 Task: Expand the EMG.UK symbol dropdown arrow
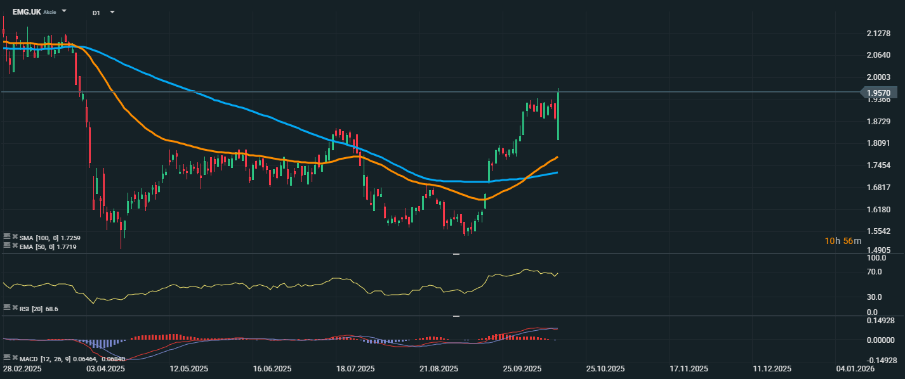(64, 12)
